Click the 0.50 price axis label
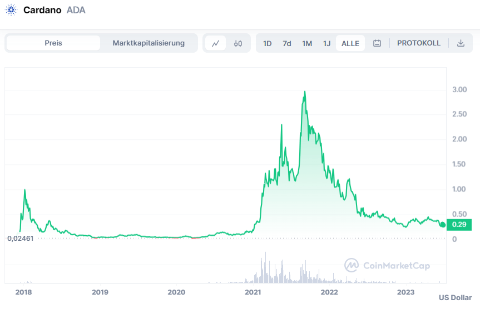 point(459,215)
